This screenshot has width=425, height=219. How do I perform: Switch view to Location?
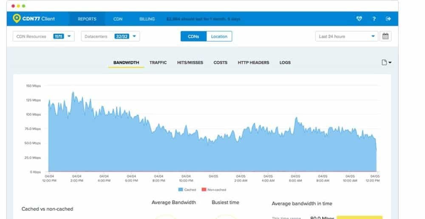[219, 37]
